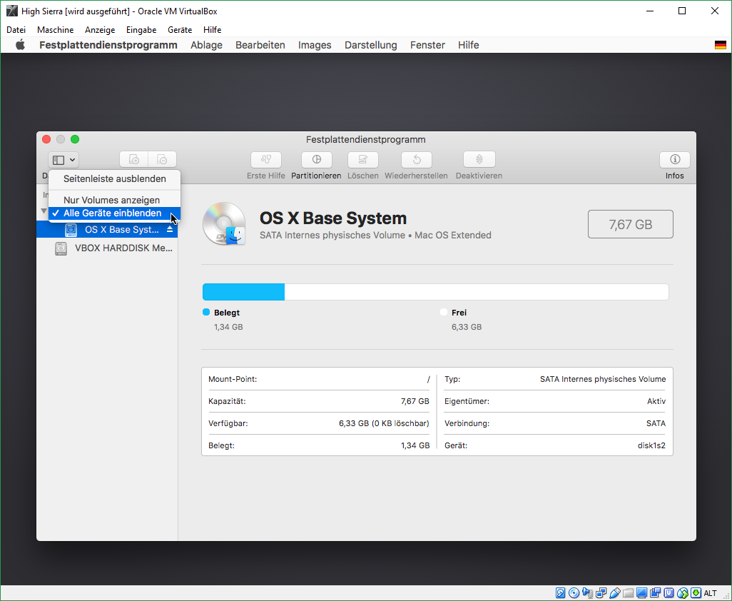This screenshot has width=732, height=601.
Task: Click the Verbindung SATA value
Action: click(656, 423)
